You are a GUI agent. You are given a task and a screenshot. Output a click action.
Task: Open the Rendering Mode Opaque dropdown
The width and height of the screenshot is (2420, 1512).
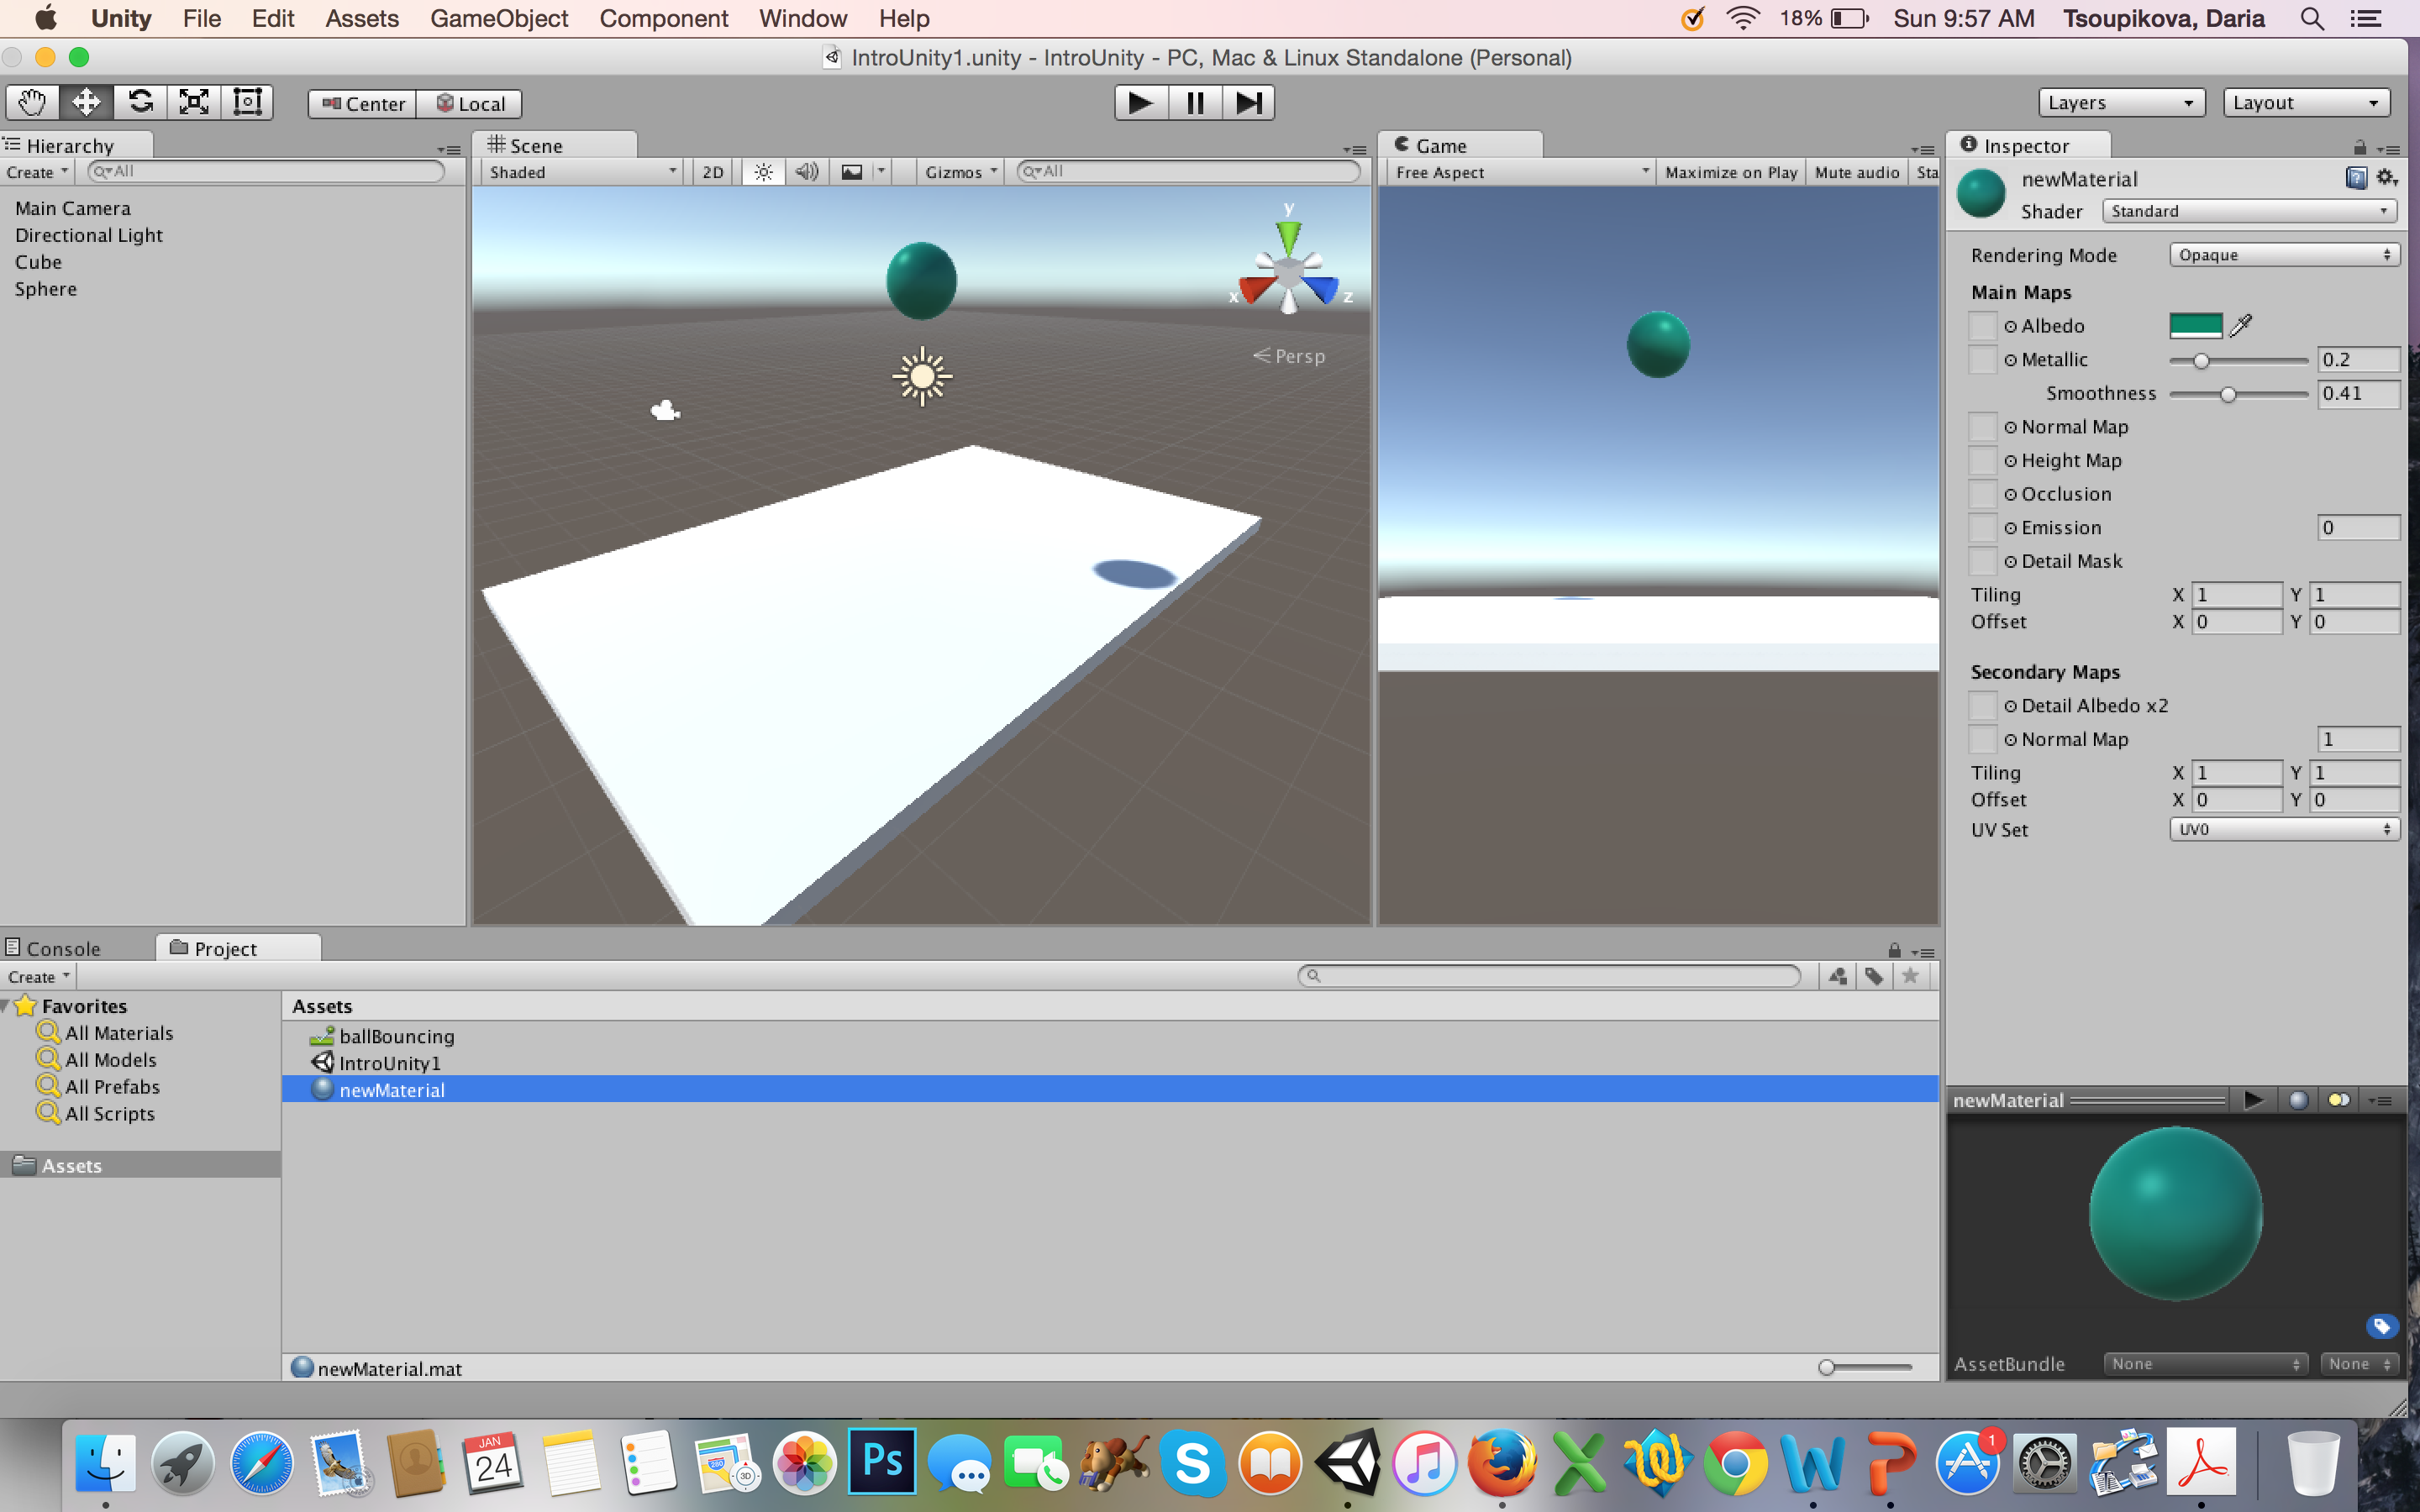2283,255
